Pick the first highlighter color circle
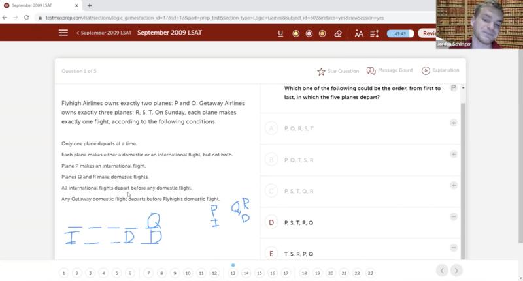This screenshot has width=523, height=281. tap(295, 33)
